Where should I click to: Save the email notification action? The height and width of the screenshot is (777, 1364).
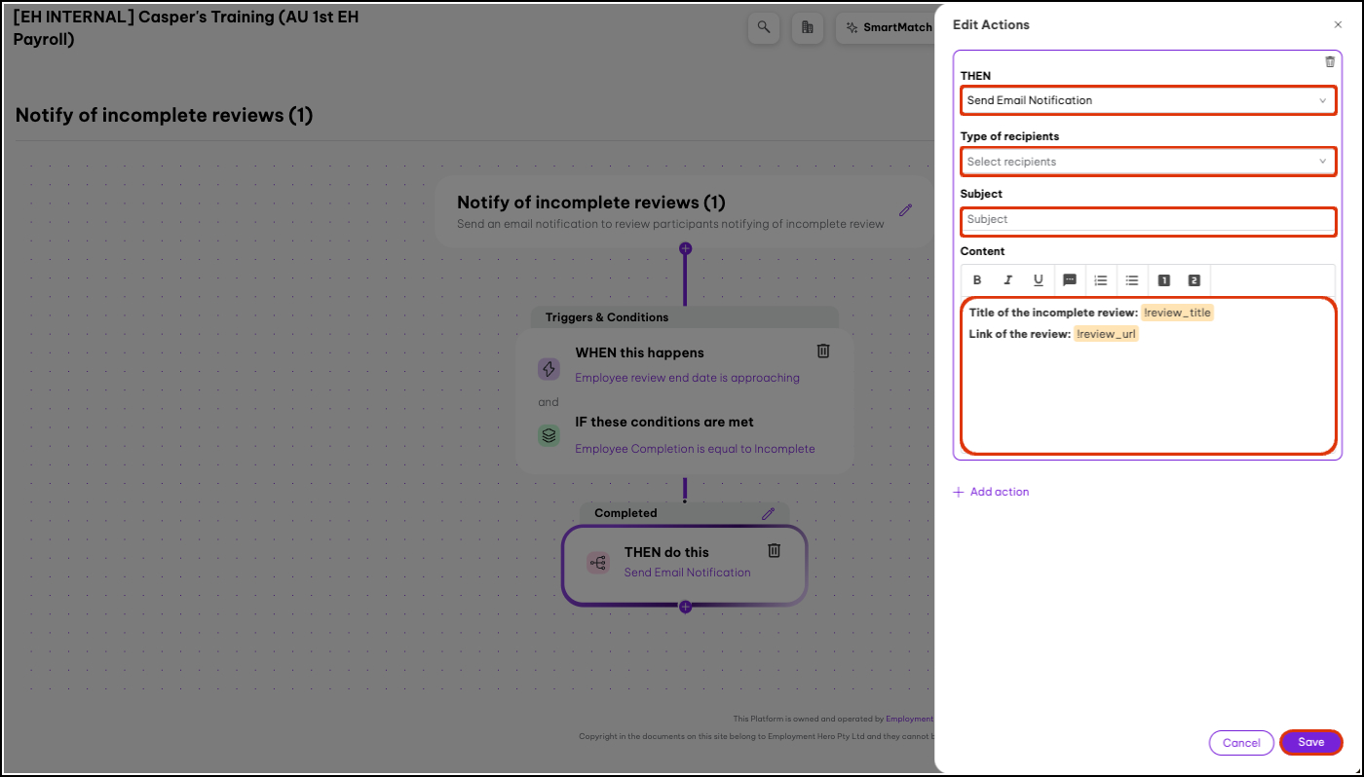(1311, 742)
